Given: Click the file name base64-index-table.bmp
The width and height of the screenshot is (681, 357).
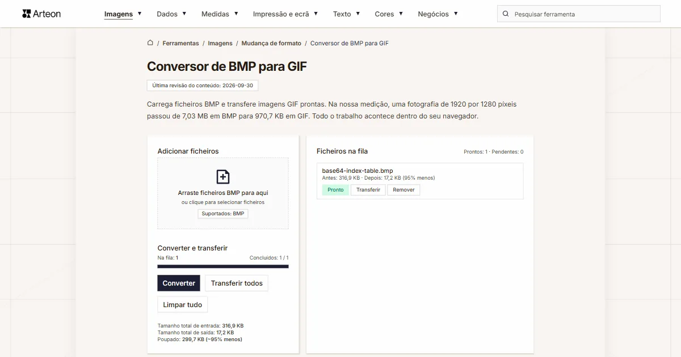Looking at the screenshot, I should coord(358,171).
